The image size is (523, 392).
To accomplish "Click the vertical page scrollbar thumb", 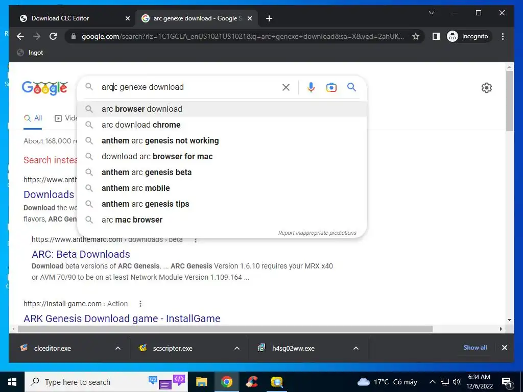I will click(509, 101).
